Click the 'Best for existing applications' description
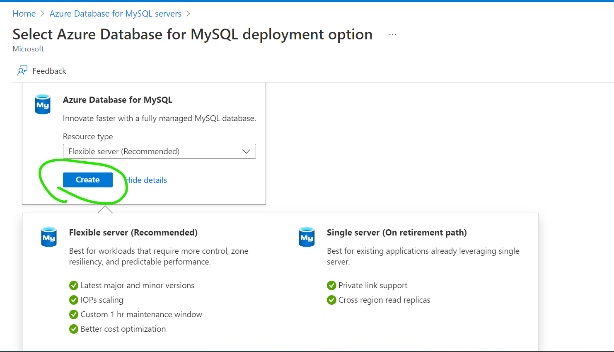This screenshot has height=352, width=614. coord(423,256)
